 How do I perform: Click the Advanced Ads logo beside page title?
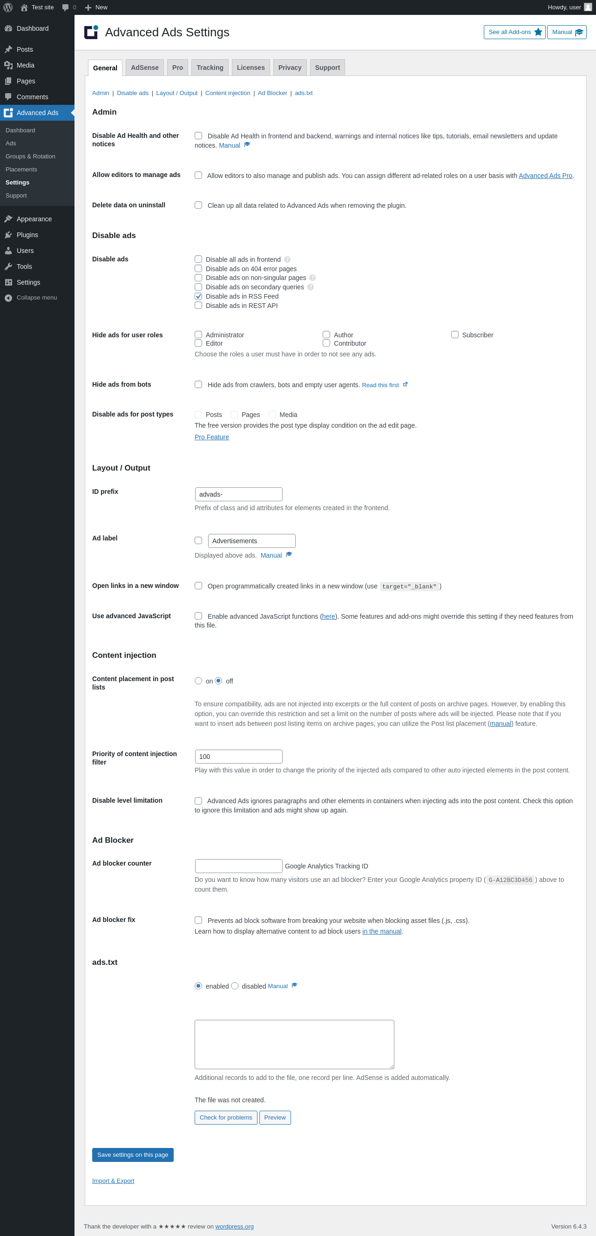[x=91, y=32]
